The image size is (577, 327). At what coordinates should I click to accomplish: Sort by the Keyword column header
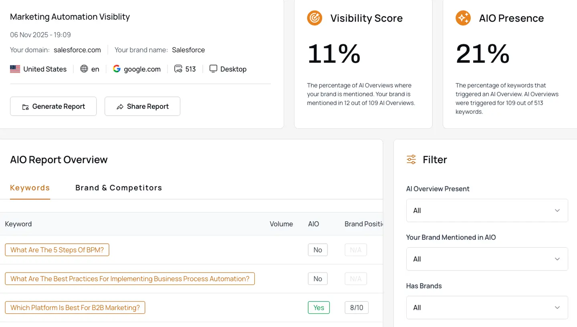tap(18, 224)
